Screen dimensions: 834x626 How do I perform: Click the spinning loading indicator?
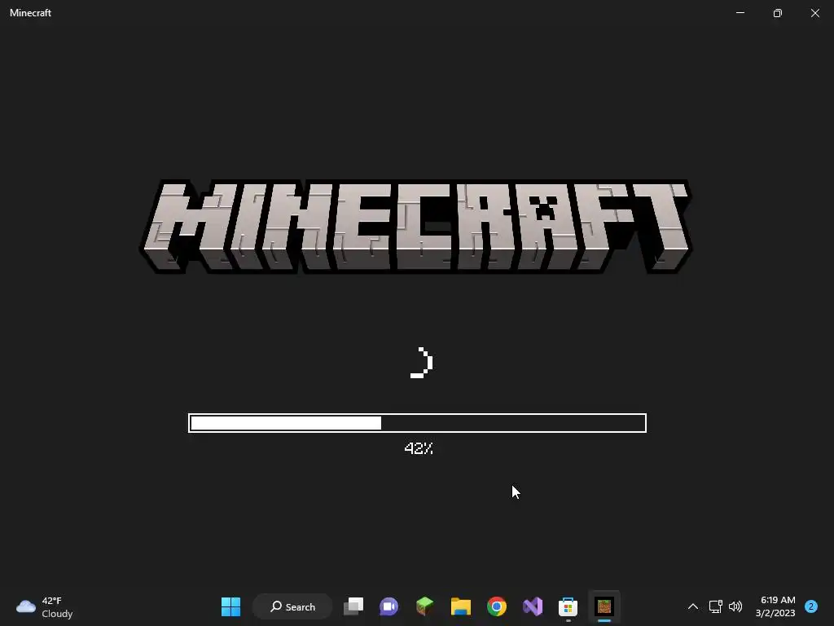pyautogui.click(x=422, y=363)
